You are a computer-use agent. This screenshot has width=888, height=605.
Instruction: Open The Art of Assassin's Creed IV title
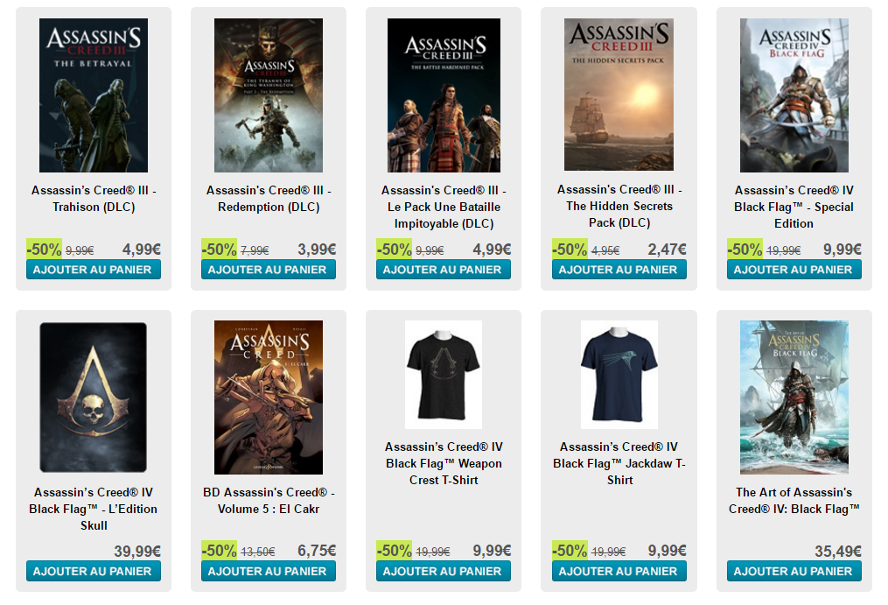click(794, 501)
